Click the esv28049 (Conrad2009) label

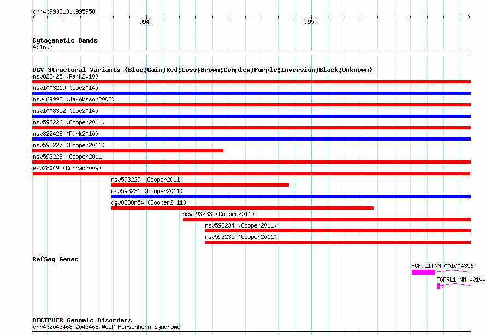(x=67, y=168)
